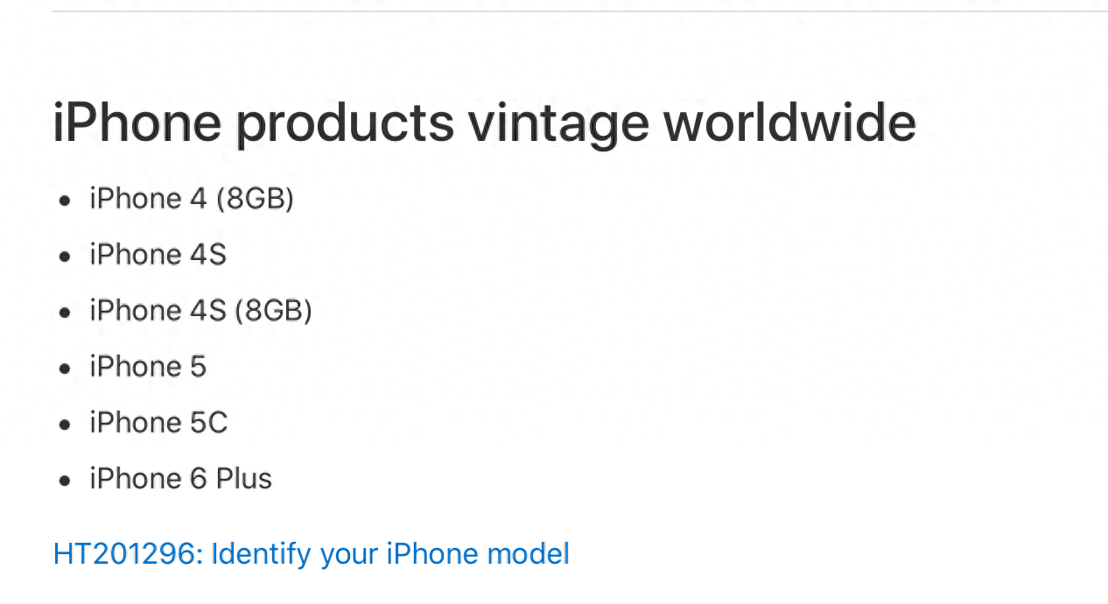Screen dimensions: 1108x604
Task: Click the 'iPhone 5' list item
Action: [x=148, y=367]
